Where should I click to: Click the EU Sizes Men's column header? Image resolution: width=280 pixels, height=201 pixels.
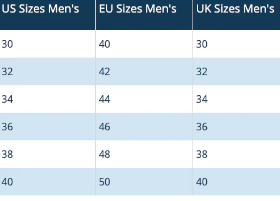click(x=137, y=9)
